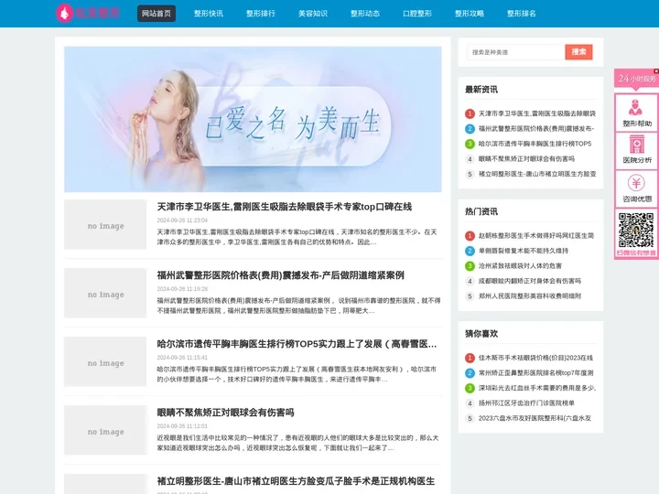This screenshot has height=494, width=659.
Task: Click the 2024-09-26 11:15:41 timestamp
Action: pyautogui.click(x=182, y=358)
